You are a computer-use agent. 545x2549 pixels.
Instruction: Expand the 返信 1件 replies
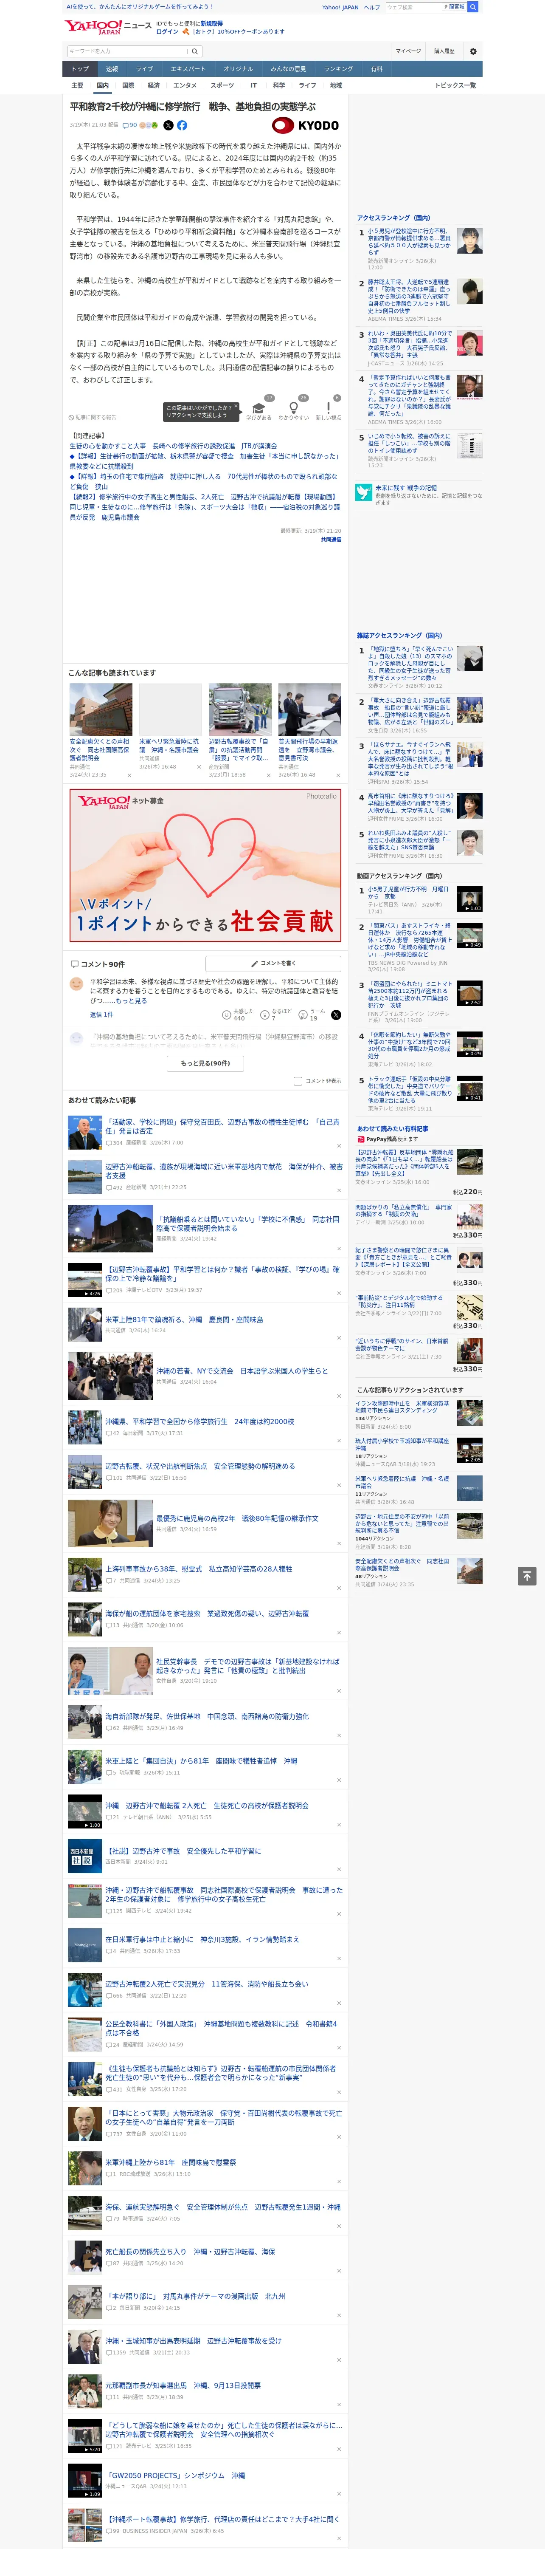(101, 1014)
